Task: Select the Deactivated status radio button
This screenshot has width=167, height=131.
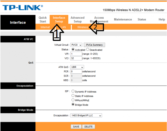Action: click(x=88, y=50)
